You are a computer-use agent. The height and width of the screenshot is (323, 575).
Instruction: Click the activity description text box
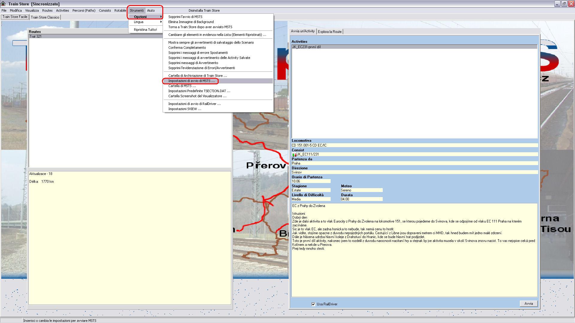coord(414,250)
